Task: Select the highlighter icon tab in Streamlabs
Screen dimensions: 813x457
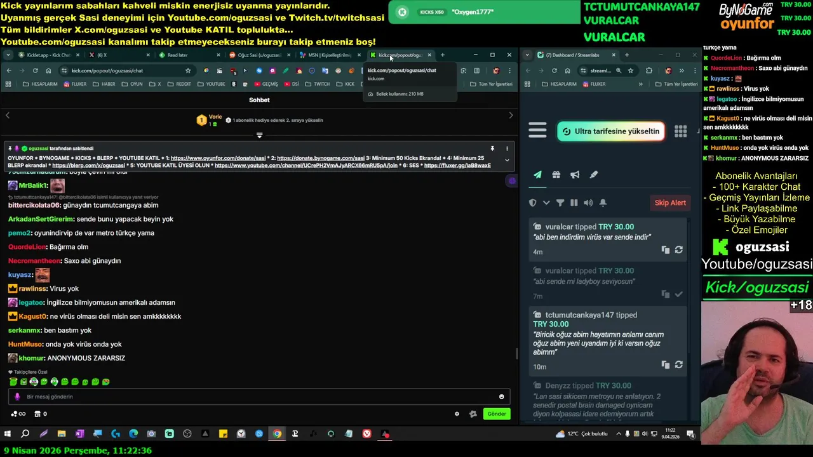Action: point(594,175)
